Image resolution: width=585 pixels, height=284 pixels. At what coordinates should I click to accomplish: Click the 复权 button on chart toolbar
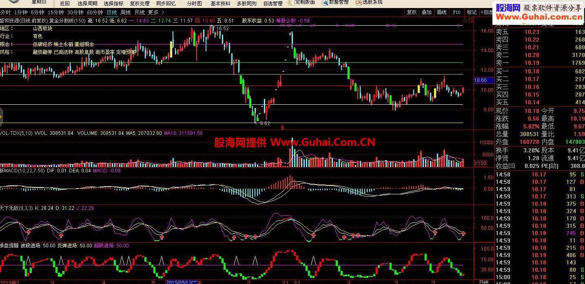(x=412, y=12)
